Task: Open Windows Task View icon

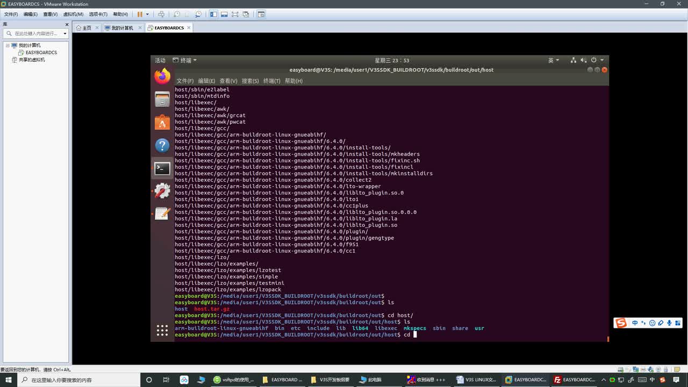Action: tap(166, 379)
